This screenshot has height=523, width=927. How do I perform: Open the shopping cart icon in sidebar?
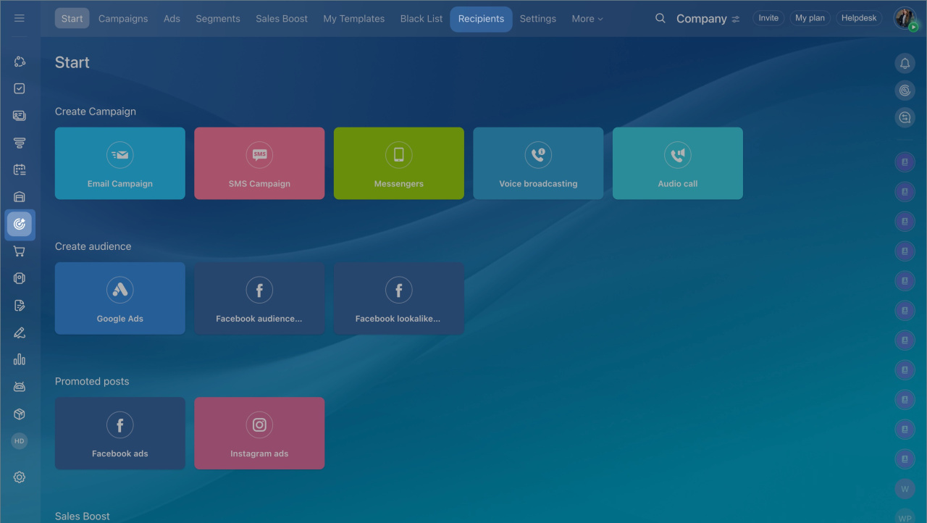(20, 251)
